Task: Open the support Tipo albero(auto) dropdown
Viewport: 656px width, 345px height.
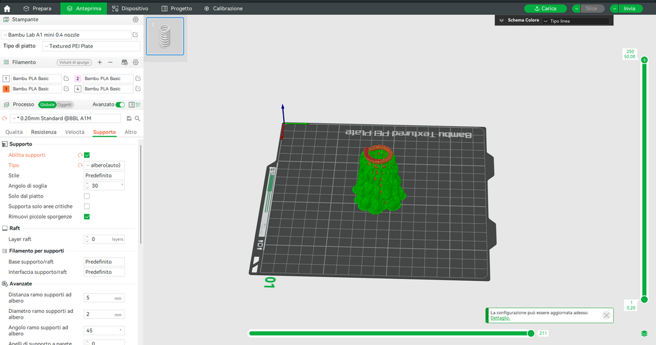Action: 104,165
